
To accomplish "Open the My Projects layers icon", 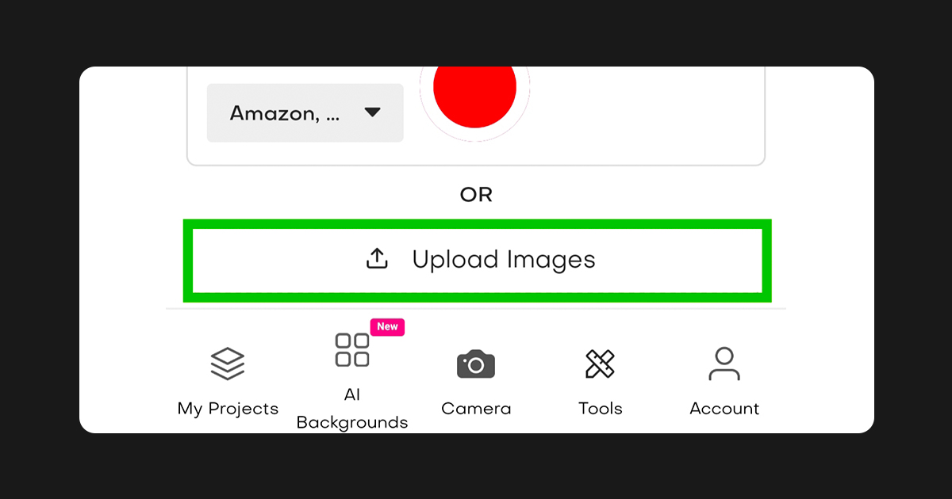I will [x=228, y=364].
